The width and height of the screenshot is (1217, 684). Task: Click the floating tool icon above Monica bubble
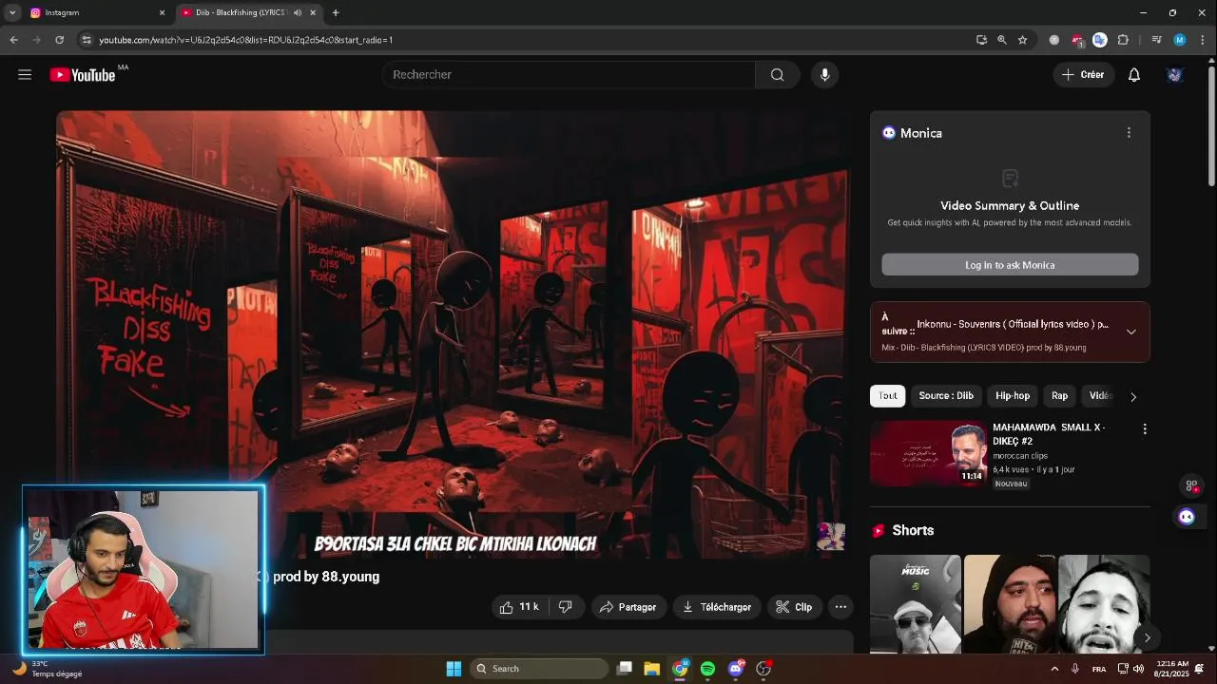pyautogui.click(x=1191, y=485)
